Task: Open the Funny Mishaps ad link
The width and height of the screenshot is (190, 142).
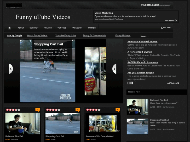Action: tap(123, 35)
